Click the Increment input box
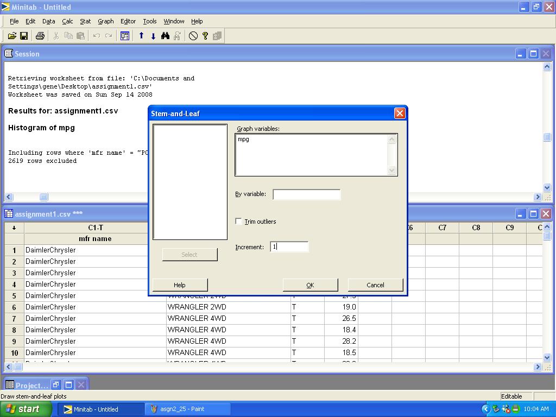The width and height of the screenshot is (556, 417). pyautogui.click(x=289, y=247)
